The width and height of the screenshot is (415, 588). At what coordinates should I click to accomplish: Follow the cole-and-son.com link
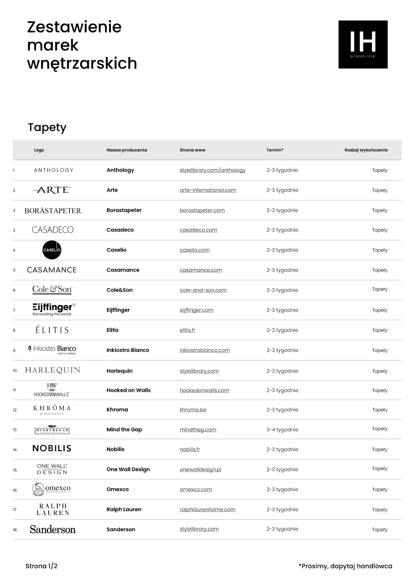(x=203, y=290)
